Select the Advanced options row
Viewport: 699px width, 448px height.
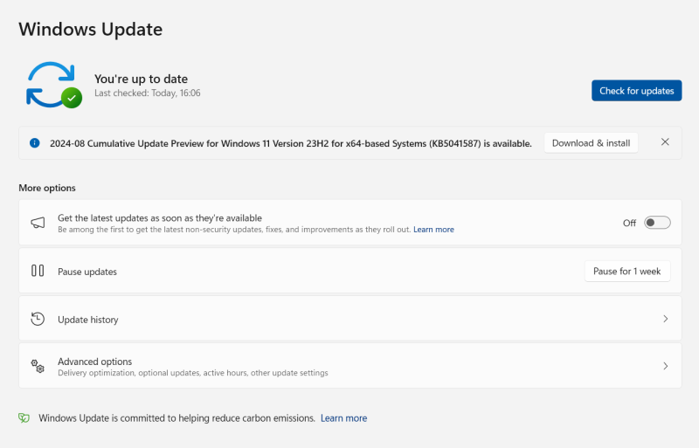349,366
